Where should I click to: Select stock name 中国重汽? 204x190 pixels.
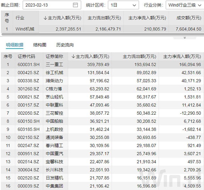point(55,154)
